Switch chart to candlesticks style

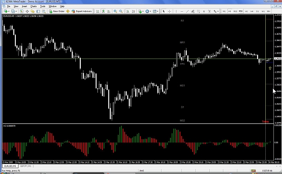tap(103, 11)
